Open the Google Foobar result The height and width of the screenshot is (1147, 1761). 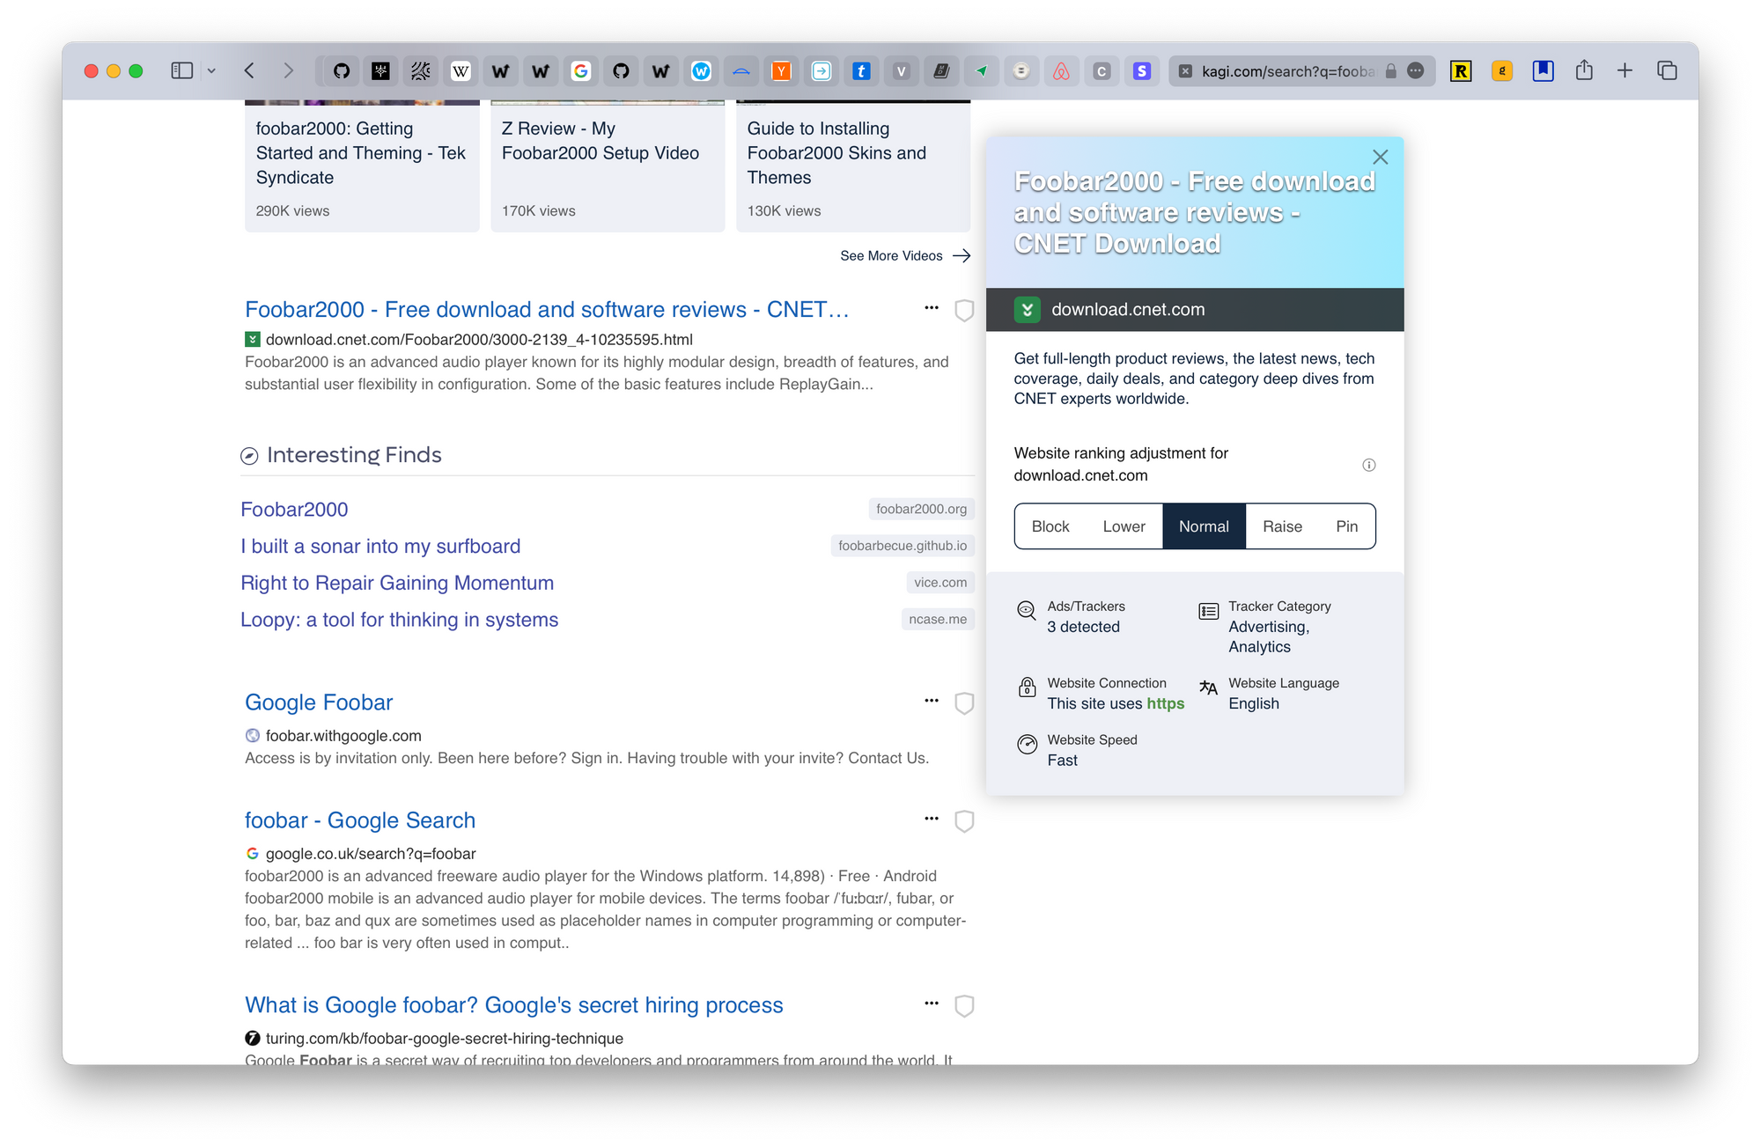pos(319,702)
